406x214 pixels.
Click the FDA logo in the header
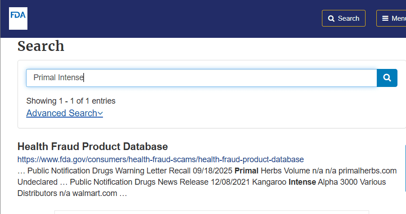click(18, 18)
